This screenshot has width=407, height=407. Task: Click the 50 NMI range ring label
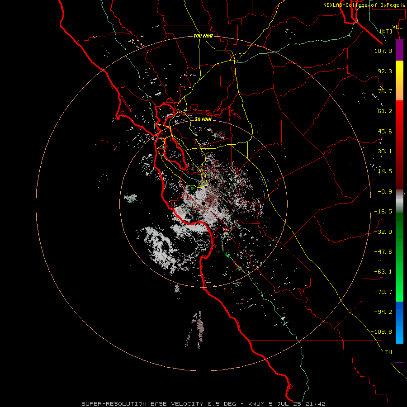pyautogui.click(x=203, y=119)
